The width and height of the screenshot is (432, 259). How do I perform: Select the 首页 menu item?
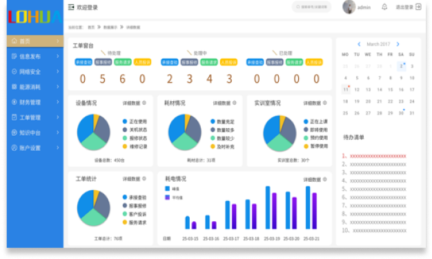click(x=35, y=41)
